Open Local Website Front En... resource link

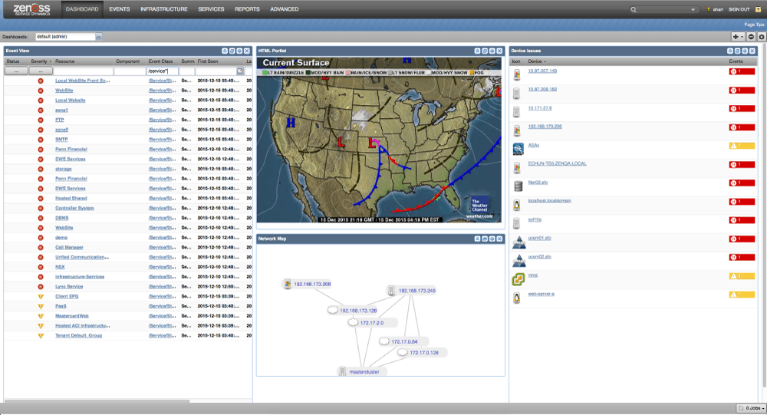click(82, 81)
